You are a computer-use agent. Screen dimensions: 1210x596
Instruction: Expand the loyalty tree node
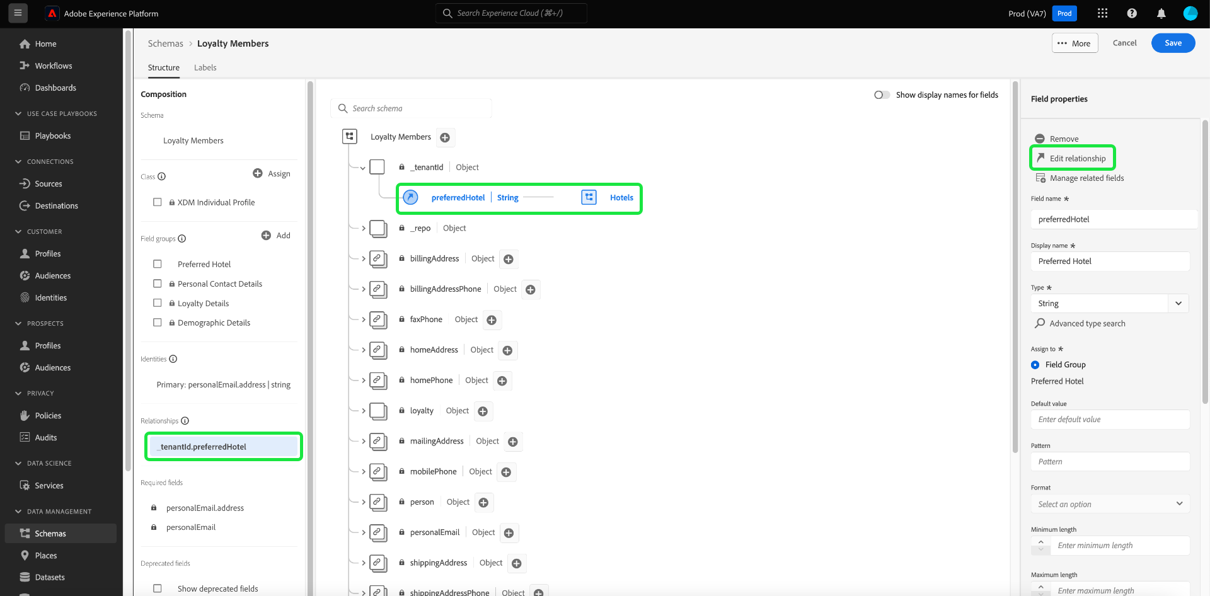coord(364,411)
